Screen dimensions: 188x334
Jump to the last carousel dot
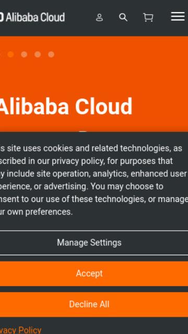tap(51, 54)
